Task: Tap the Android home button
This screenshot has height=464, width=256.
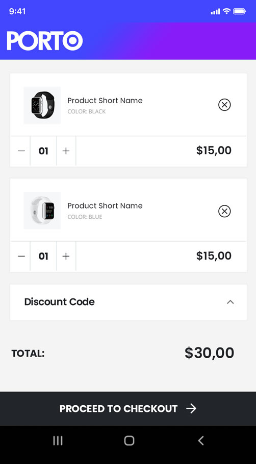Action: (x=129, y=440)
